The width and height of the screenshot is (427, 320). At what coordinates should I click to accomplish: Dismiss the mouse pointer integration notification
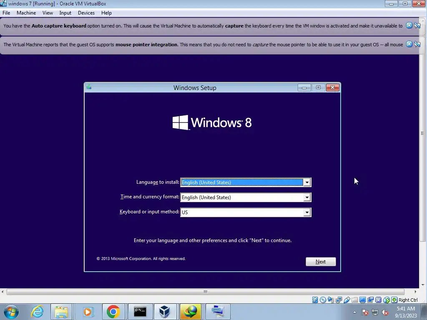click(x=409, y=44)
